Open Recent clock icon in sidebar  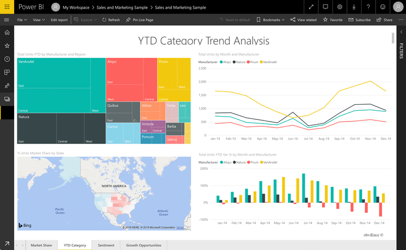7,59
